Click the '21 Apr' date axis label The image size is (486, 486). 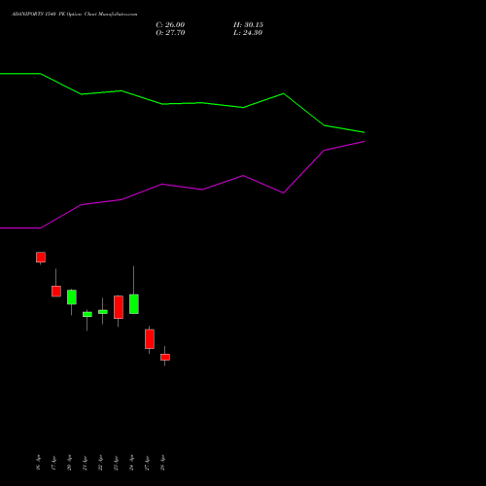(x=85, y=463)
